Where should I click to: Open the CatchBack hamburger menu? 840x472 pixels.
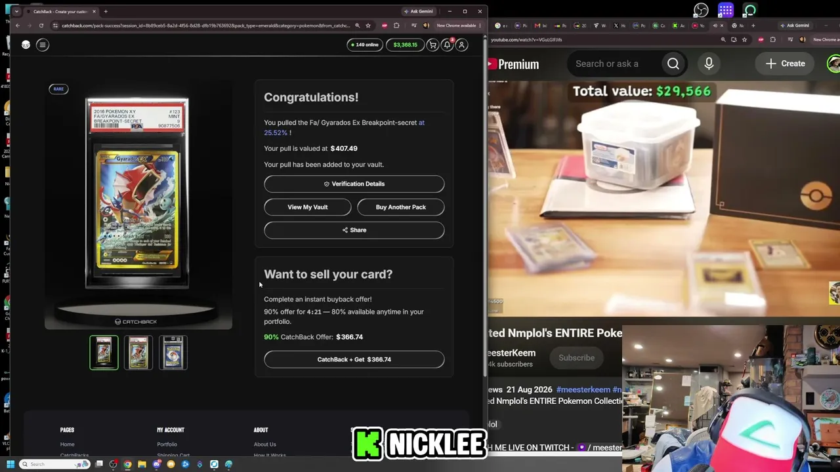point(43,45)
